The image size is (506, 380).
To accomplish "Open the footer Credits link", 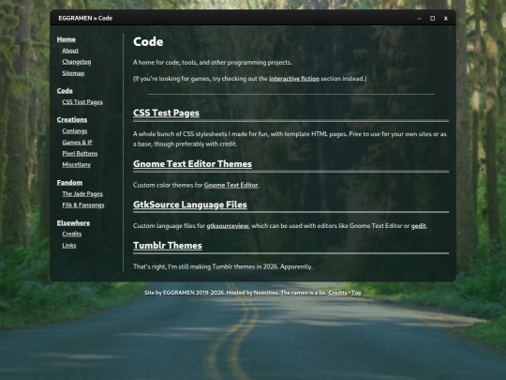I will (337, 293).
